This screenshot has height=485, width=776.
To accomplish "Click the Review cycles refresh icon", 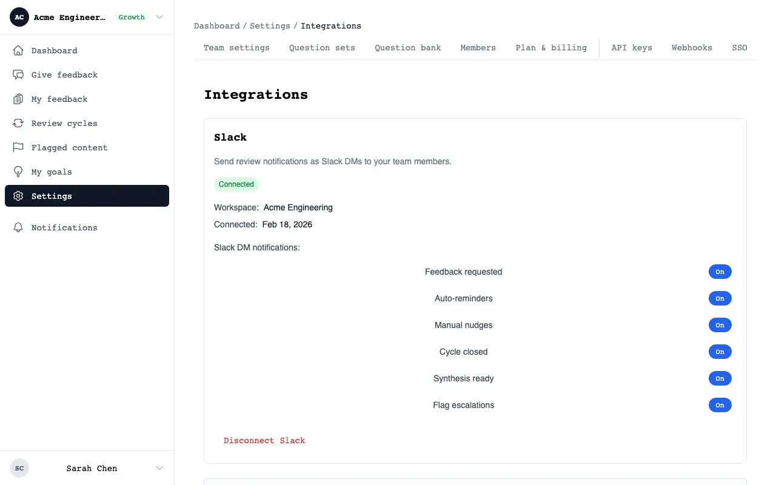I will pos(19,123).
